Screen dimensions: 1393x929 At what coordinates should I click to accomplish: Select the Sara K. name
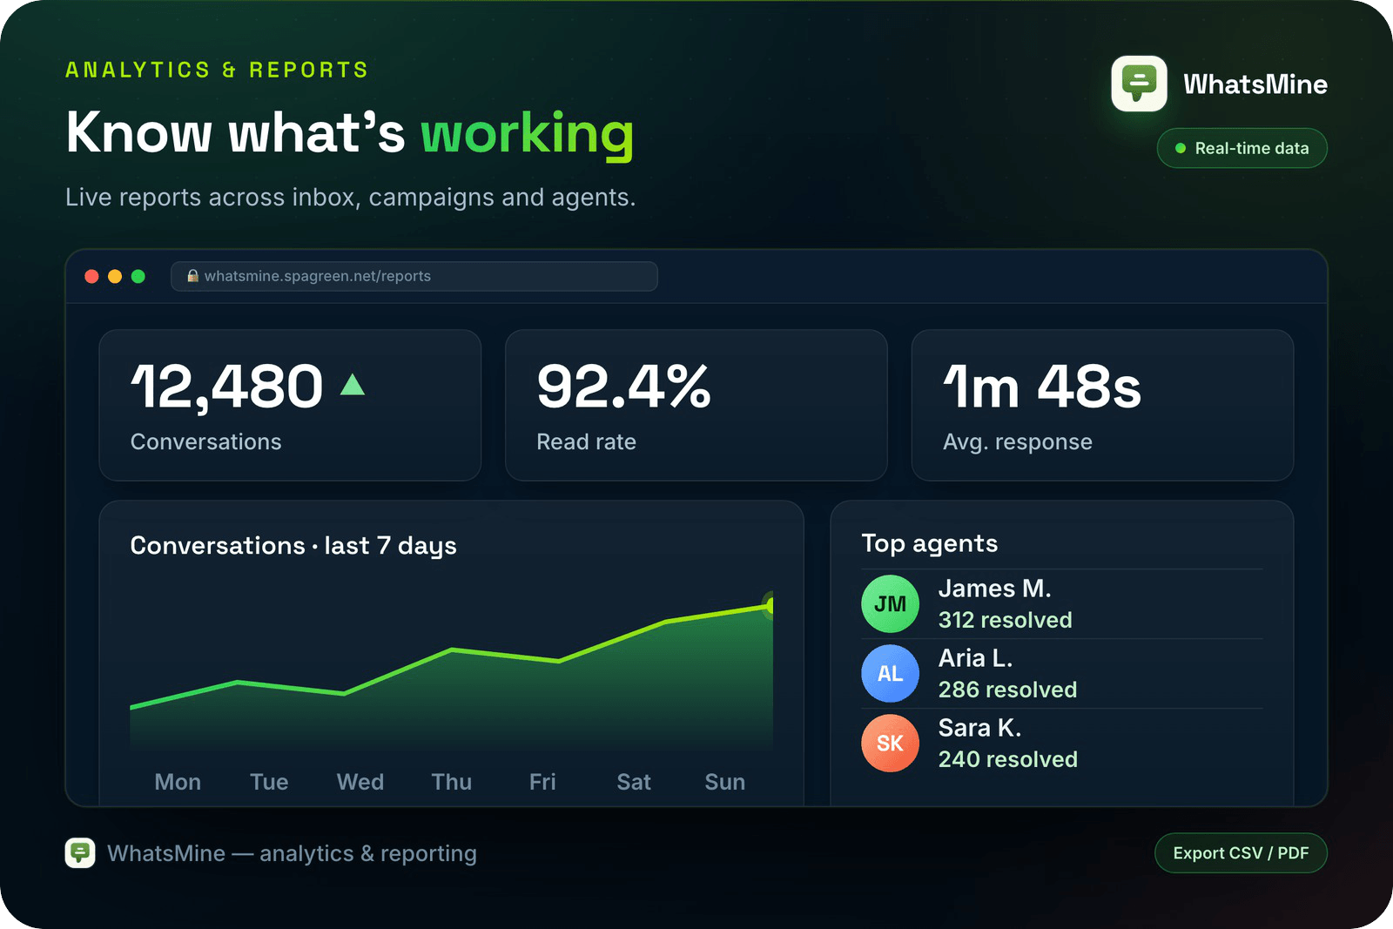pyautogui.click(x=979, y=728)
